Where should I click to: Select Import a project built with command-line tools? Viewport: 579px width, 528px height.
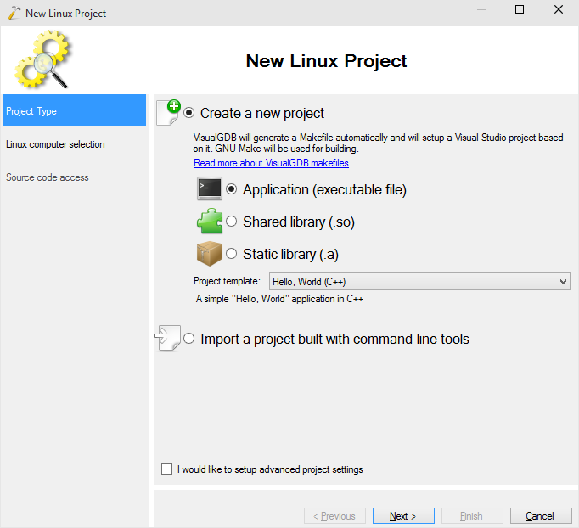(188, 339)
